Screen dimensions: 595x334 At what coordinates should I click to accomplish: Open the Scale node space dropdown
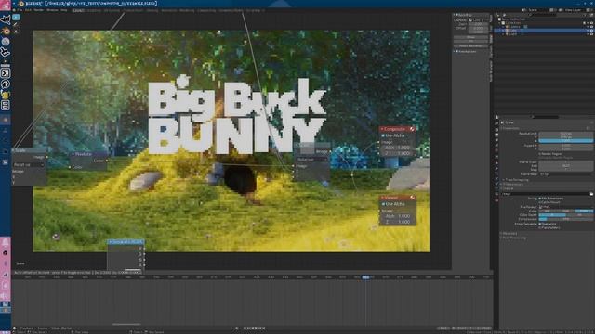pyautogui.click(x=29, y=165)
